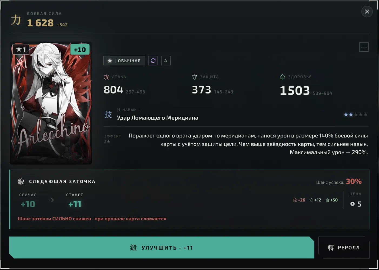Click the 'Цена' label
Screen dimensions: 379x270
coord(355,194)
